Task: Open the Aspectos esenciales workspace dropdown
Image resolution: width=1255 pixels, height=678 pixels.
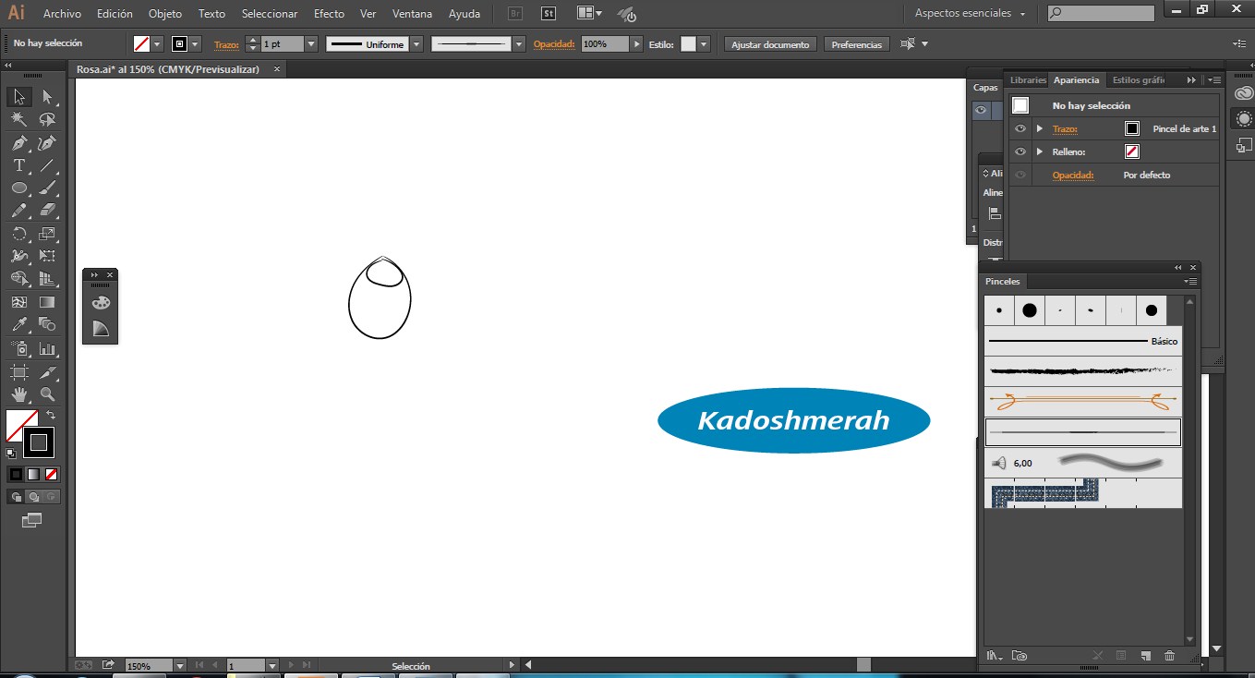Action: pos(971,14)
